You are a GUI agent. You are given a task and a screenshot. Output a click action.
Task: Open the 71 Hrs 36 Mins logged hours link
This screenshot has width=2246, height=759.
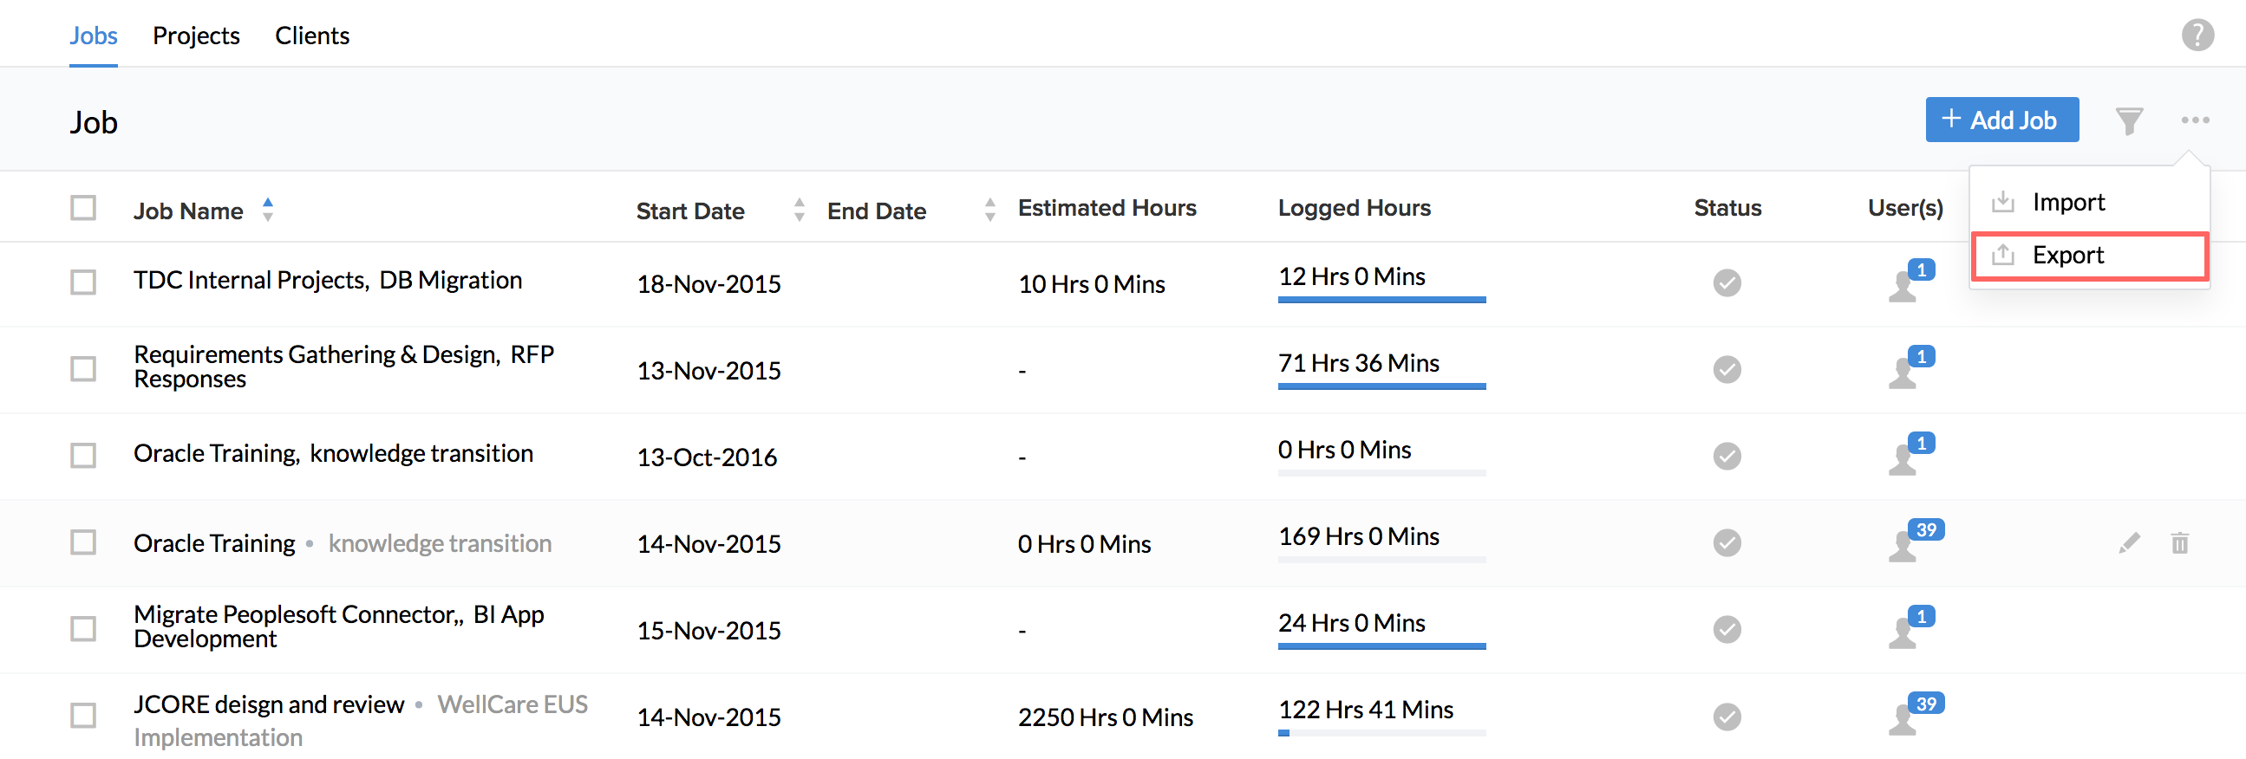pyautogui.click(x=1357, y=362)
